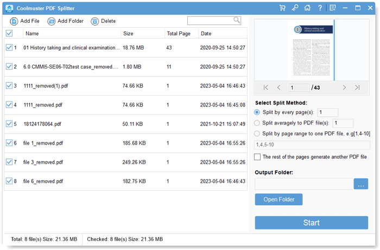Click Total 8 file(s) status text
380x250 pixels.
coord(44,239)
